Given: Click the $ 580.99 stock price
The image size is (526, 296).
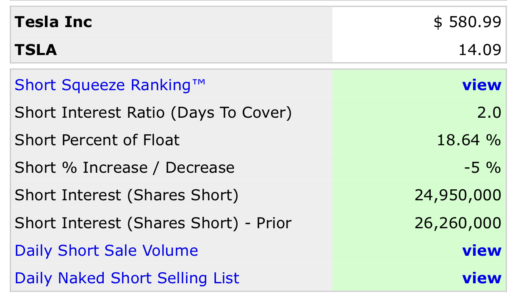Looking at the screenshot, I should tap(467, 22).
